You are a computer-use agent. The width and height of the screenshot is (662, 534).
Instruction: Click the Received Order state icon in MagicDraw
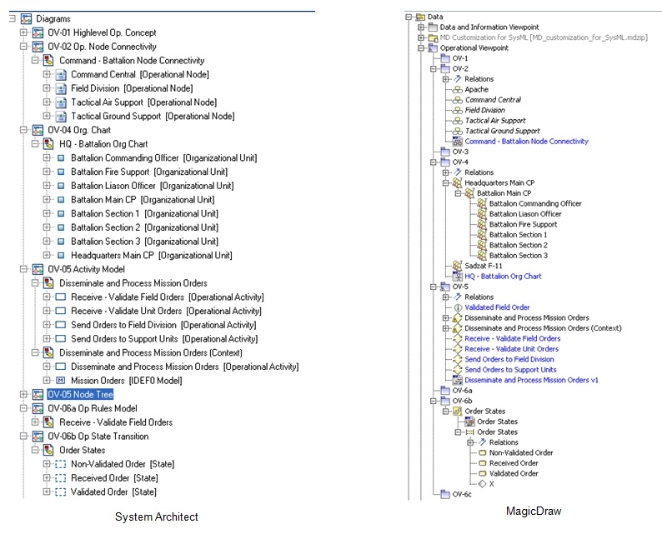coord(482,463)
